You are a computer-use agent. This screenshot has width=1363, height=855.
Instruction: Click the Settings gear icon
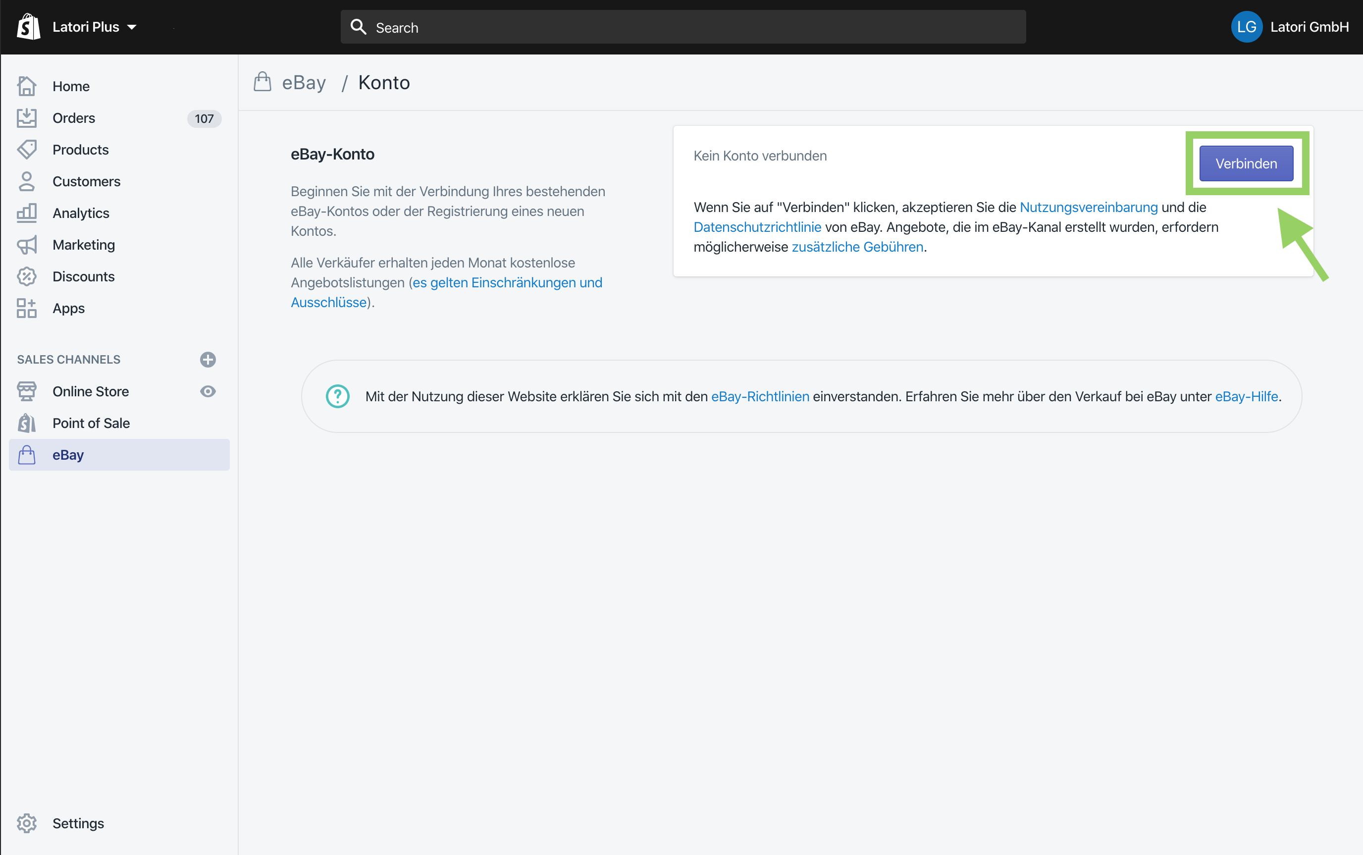point(27,823)
